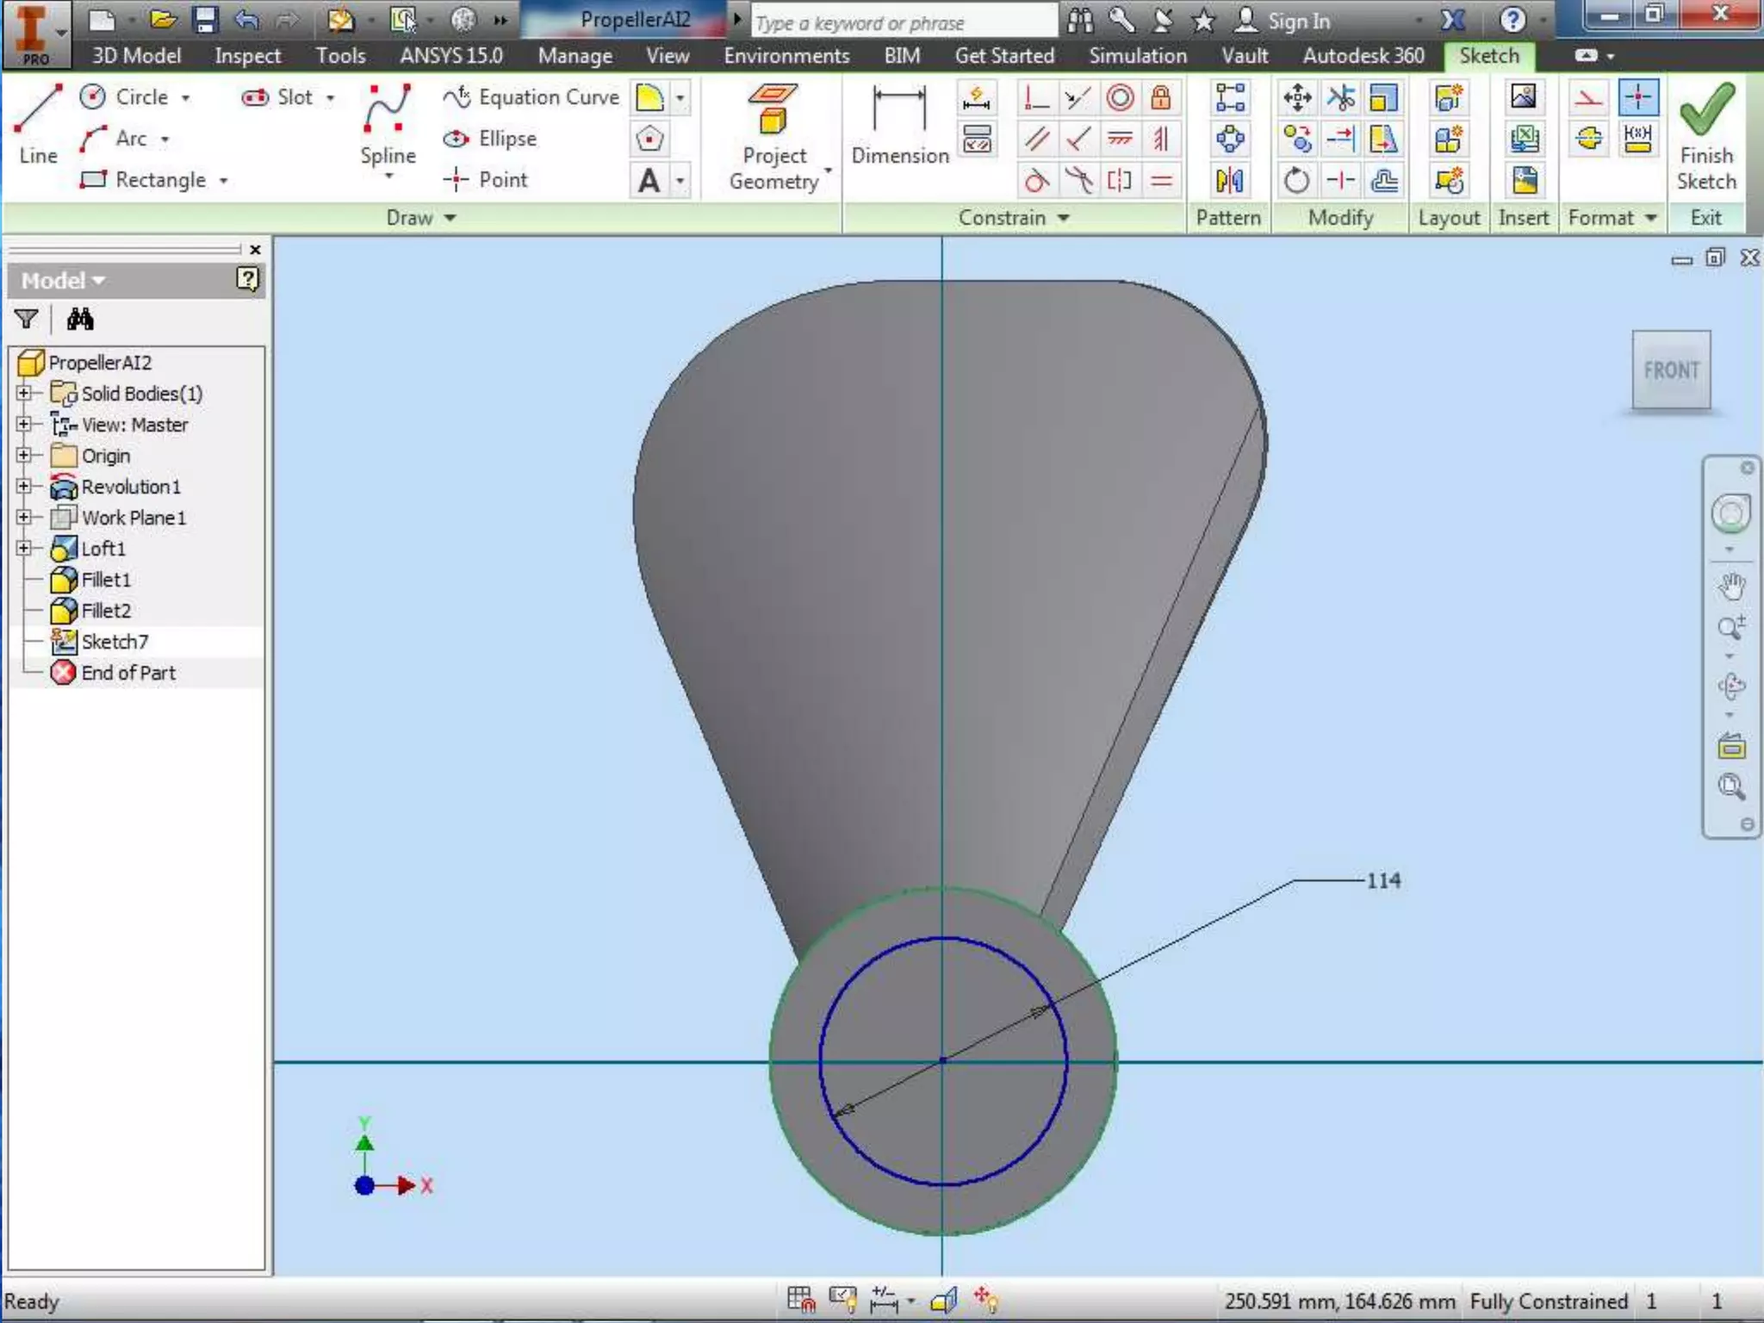Toggle the Fix lock constraint

1161,97
